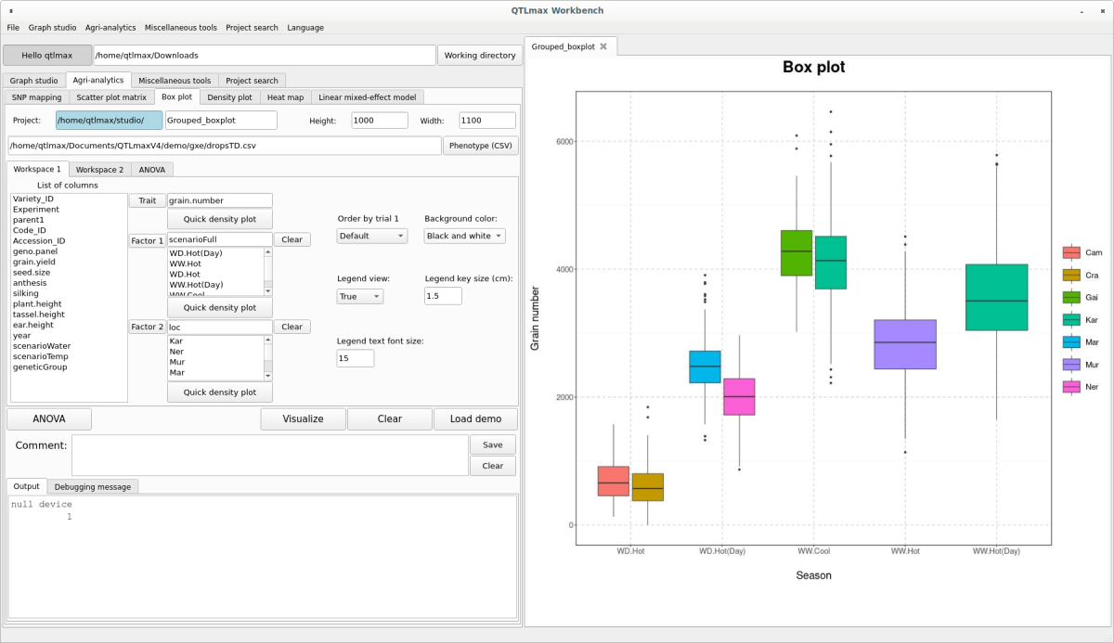
Task: Click the Legend key size input field
Action: (x=444, y=296)
